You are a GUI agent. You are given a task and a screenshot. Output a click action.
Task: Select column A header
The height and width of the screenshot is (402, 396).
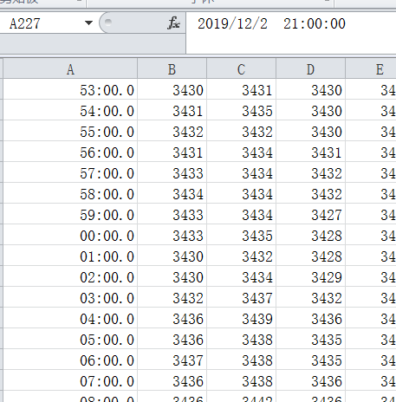[70, 68]
